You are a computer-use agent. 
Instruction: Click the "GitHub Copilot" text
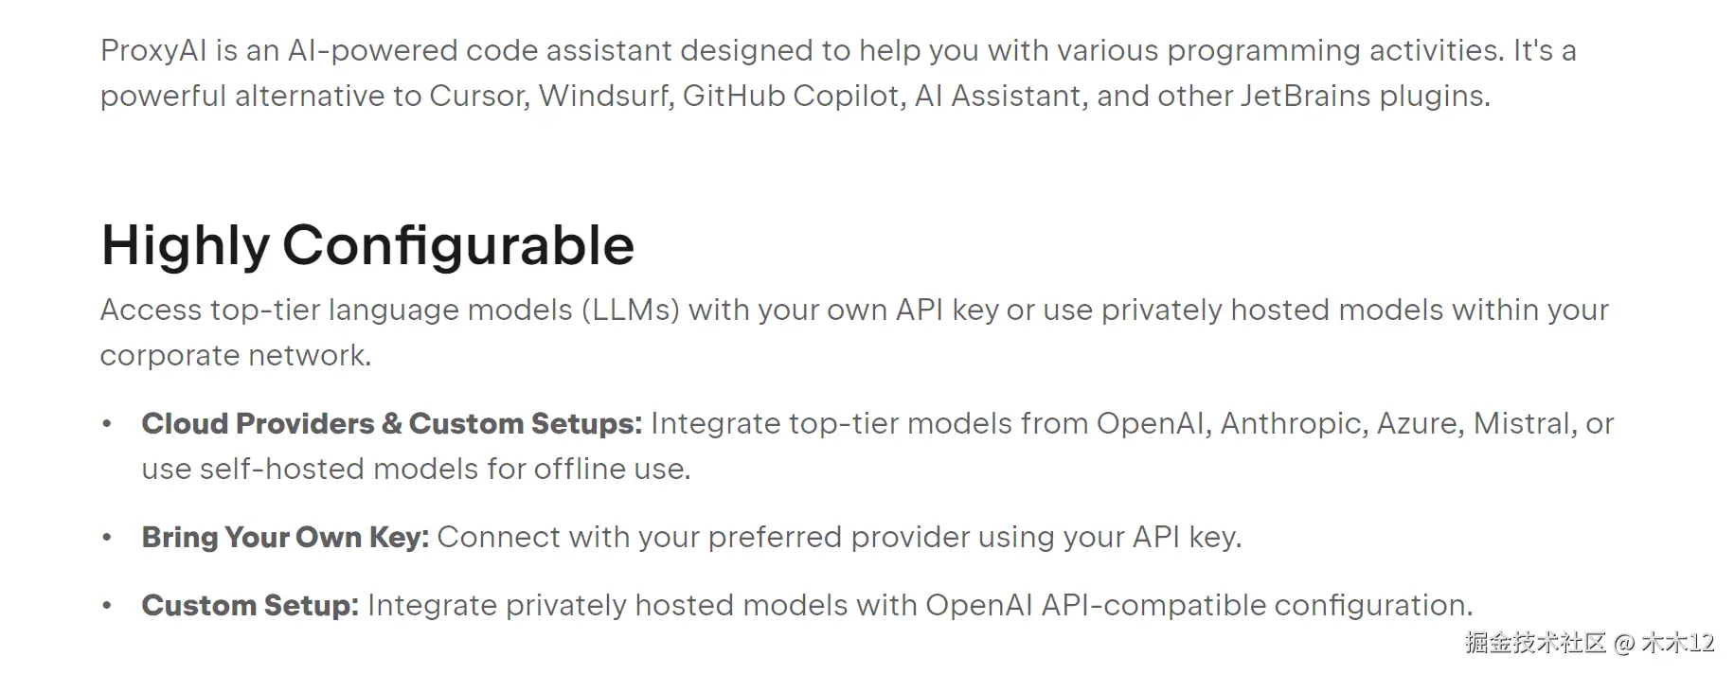click(x=792, y=96)
